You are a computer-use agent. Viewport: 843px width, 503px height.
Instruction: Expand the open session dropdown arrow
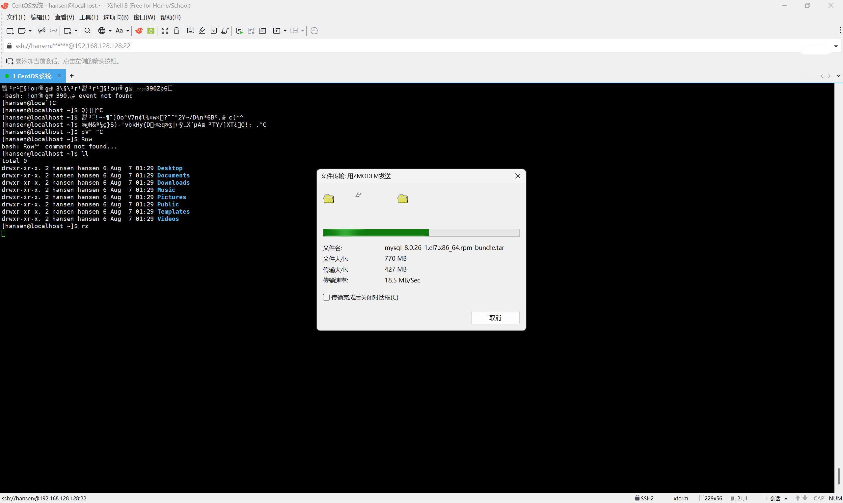click(30, 31)
